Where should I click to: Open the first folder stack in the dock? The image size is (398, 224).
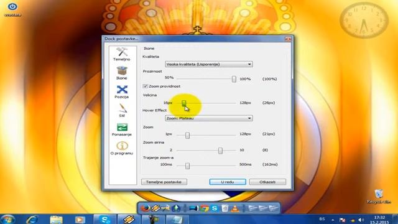[253, 208]
